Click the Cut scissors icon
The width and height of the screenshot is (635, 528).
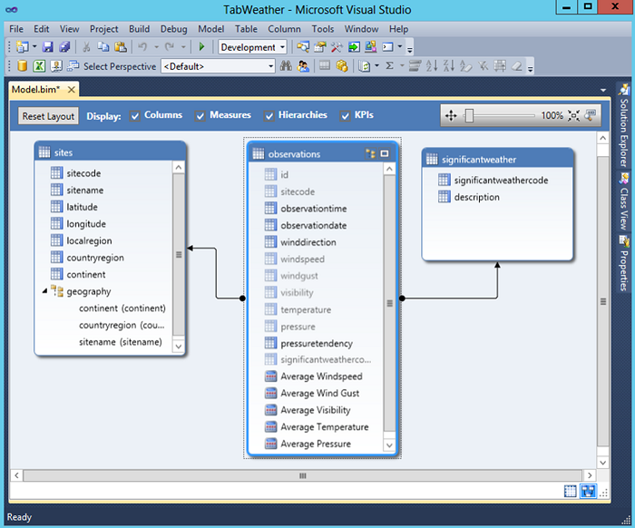[86, 47]
